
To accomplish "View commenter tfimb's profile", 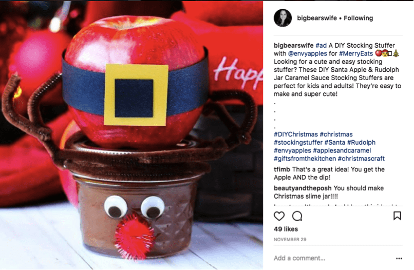I will pos(281,169).
